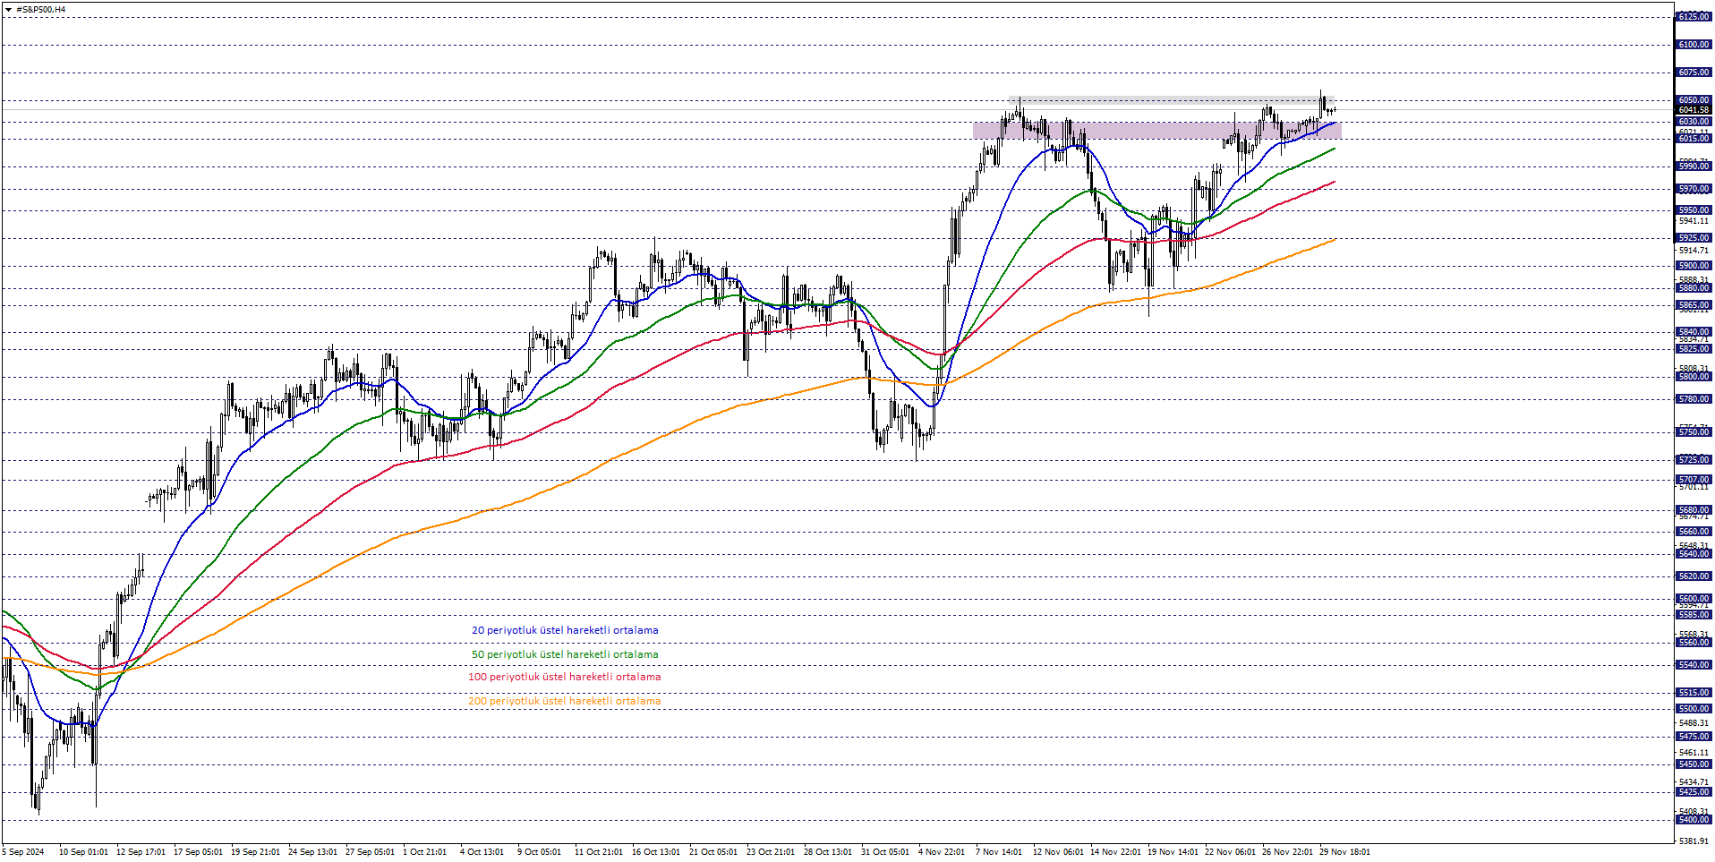
Task: Click the 6075.00 price level label
Action: point(1694,73)
